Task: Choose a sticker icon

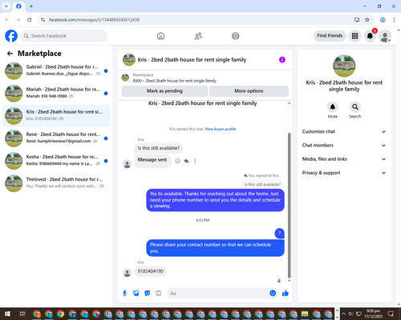Action: tap(148, 294)
